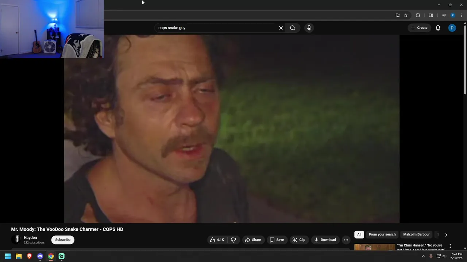This screenshot has width=467, height=262.
Task: Like the video with 4.1K likes
Action: coord(217,240)
